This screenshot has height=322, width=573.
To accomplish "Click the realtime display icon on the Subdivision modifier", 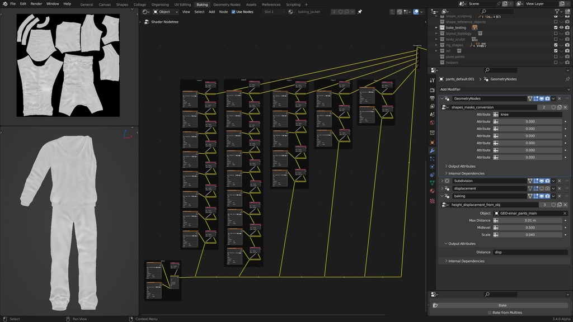I will click(x=541, y=181).
